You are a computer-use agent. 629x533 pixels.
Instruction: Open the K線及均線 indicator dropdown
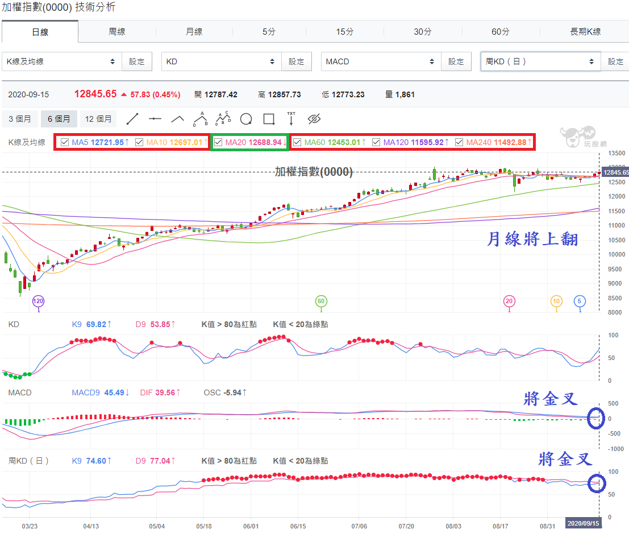pyautogui.click(x=61, y=61)
